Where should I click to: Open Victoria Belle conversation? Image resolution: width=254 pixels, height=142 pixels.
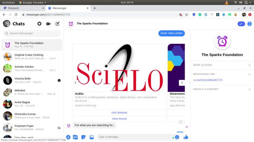click(x=32, y=80)
